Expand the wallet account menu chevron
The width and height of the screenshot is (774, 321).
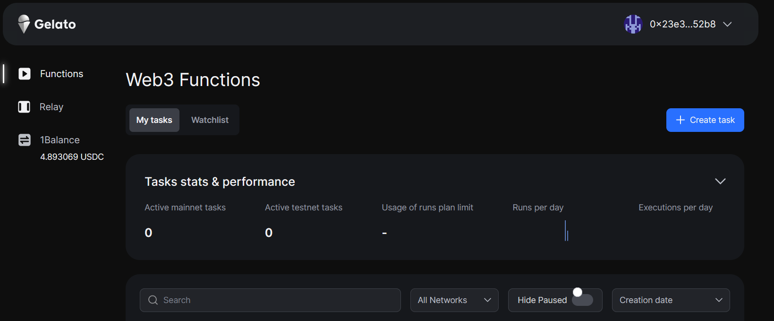pyautogui.click(x=727, y=24)
